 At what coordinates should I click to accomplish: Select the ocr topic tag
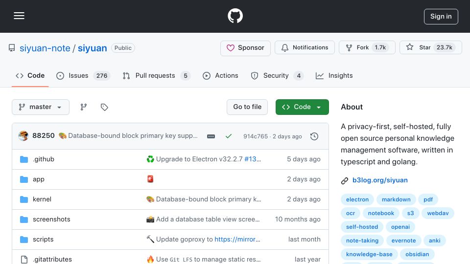tap(351, 214)
